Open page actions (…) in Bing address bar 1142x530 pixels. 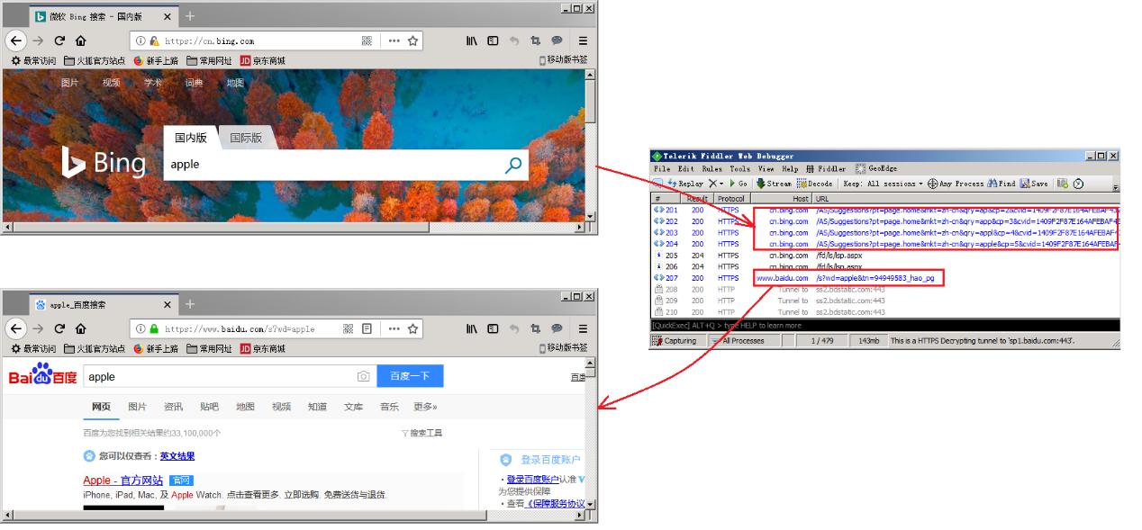pyautogui.click(x=394, y=40)
